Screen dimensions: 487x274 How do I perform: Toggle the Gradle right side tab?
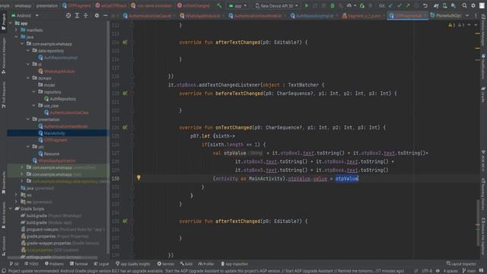[483, 94]
